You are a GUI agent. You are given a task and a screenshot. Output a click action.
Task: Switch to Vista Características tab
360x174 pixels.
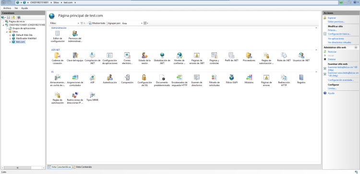(60, 167)
